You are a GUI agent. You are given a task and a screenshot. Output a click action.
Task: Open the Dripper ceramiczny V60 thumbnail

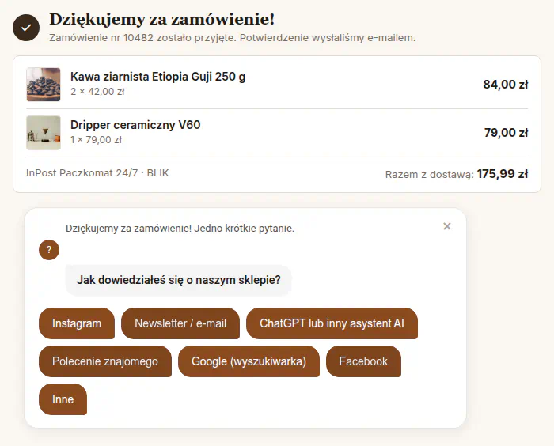(44, 133)
